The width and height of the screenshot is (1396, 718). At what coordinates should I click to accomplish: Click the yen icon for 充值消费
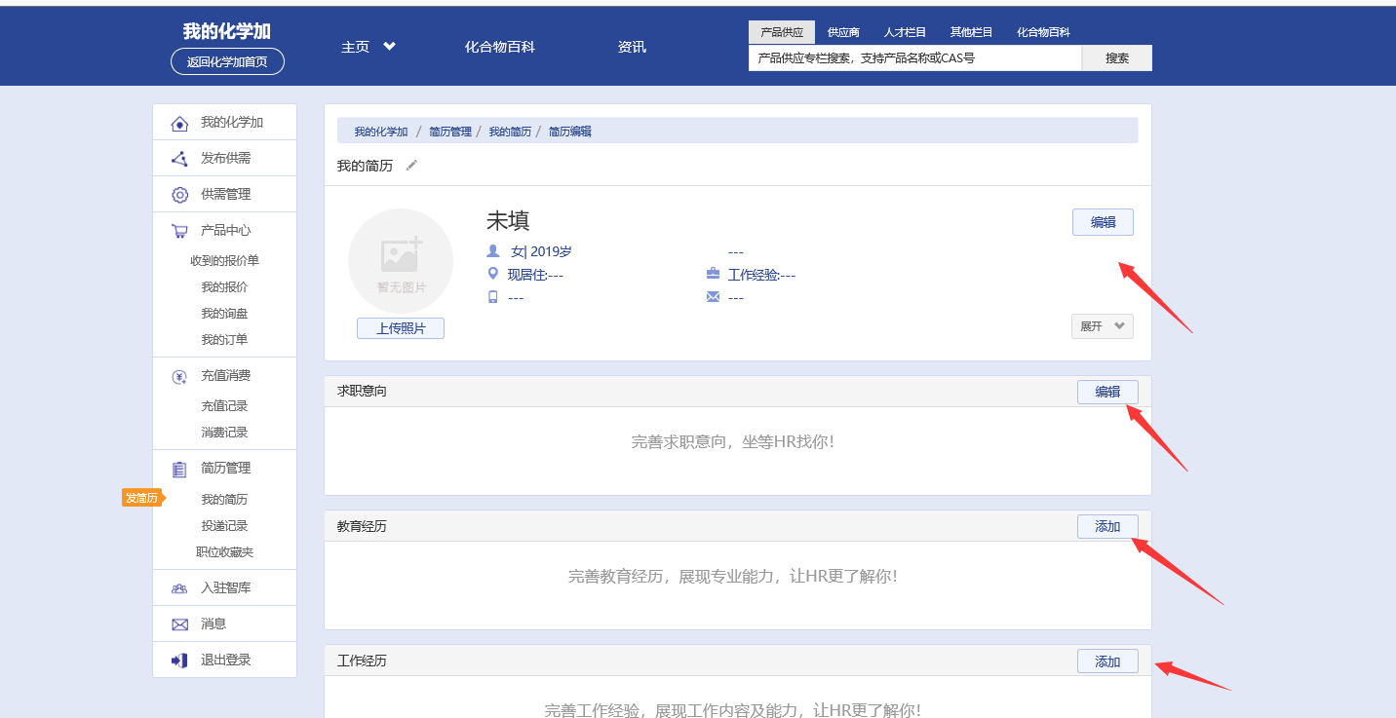[179, 376]
